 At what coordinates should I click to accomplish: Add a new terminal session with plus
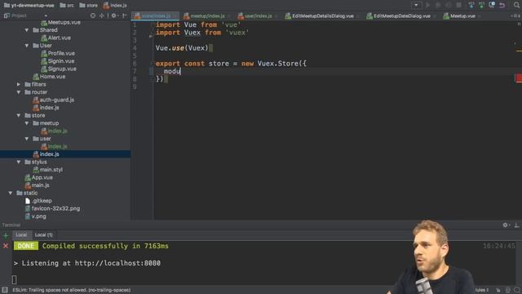pyautogui.click(x=6, y=236)
